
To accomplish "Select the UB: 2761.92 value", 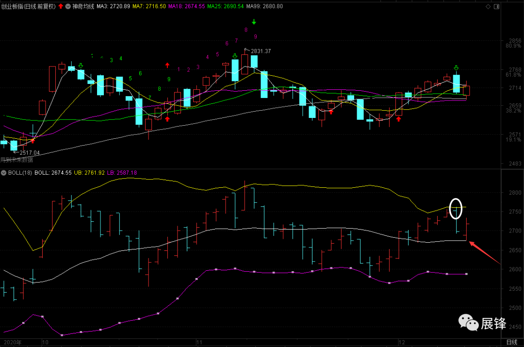I will coord(89,173).
